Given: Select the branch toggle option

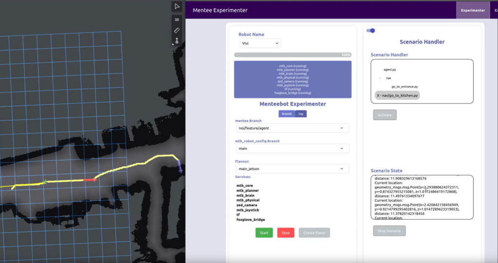Looking at the screenshot, I should pyautogui.click(x=286, y=114).
